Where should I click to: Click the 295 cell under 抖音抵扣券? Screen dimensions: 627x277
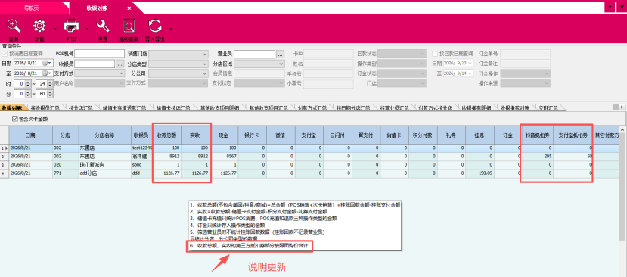click(x=537, y=157)
